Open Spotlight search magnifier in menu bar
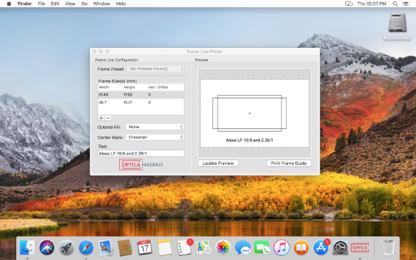 click(395, 3)
